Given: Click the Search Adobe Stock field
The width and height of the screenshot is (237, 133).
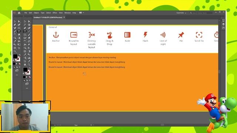Looking at the screenshot, I should 201,13.
